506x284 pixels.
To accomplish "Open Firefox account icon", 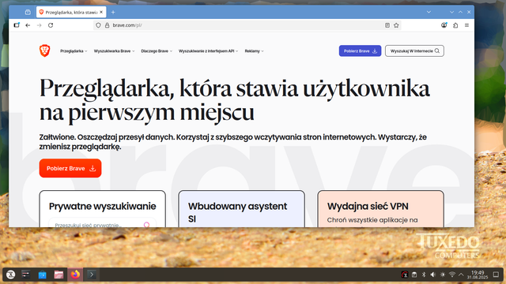I will tap(444, 25).
